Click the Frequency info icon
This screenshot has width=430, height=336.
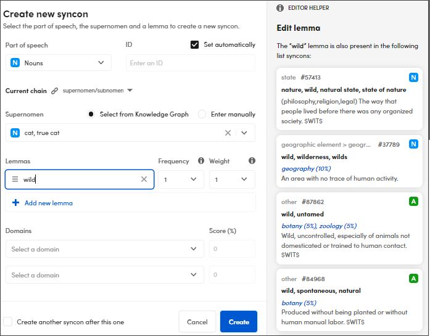201,161
